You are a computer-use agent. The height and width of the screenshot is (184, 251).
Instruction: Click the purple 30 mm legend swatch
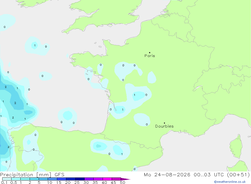pyautogui.click(x=89, y=179)
